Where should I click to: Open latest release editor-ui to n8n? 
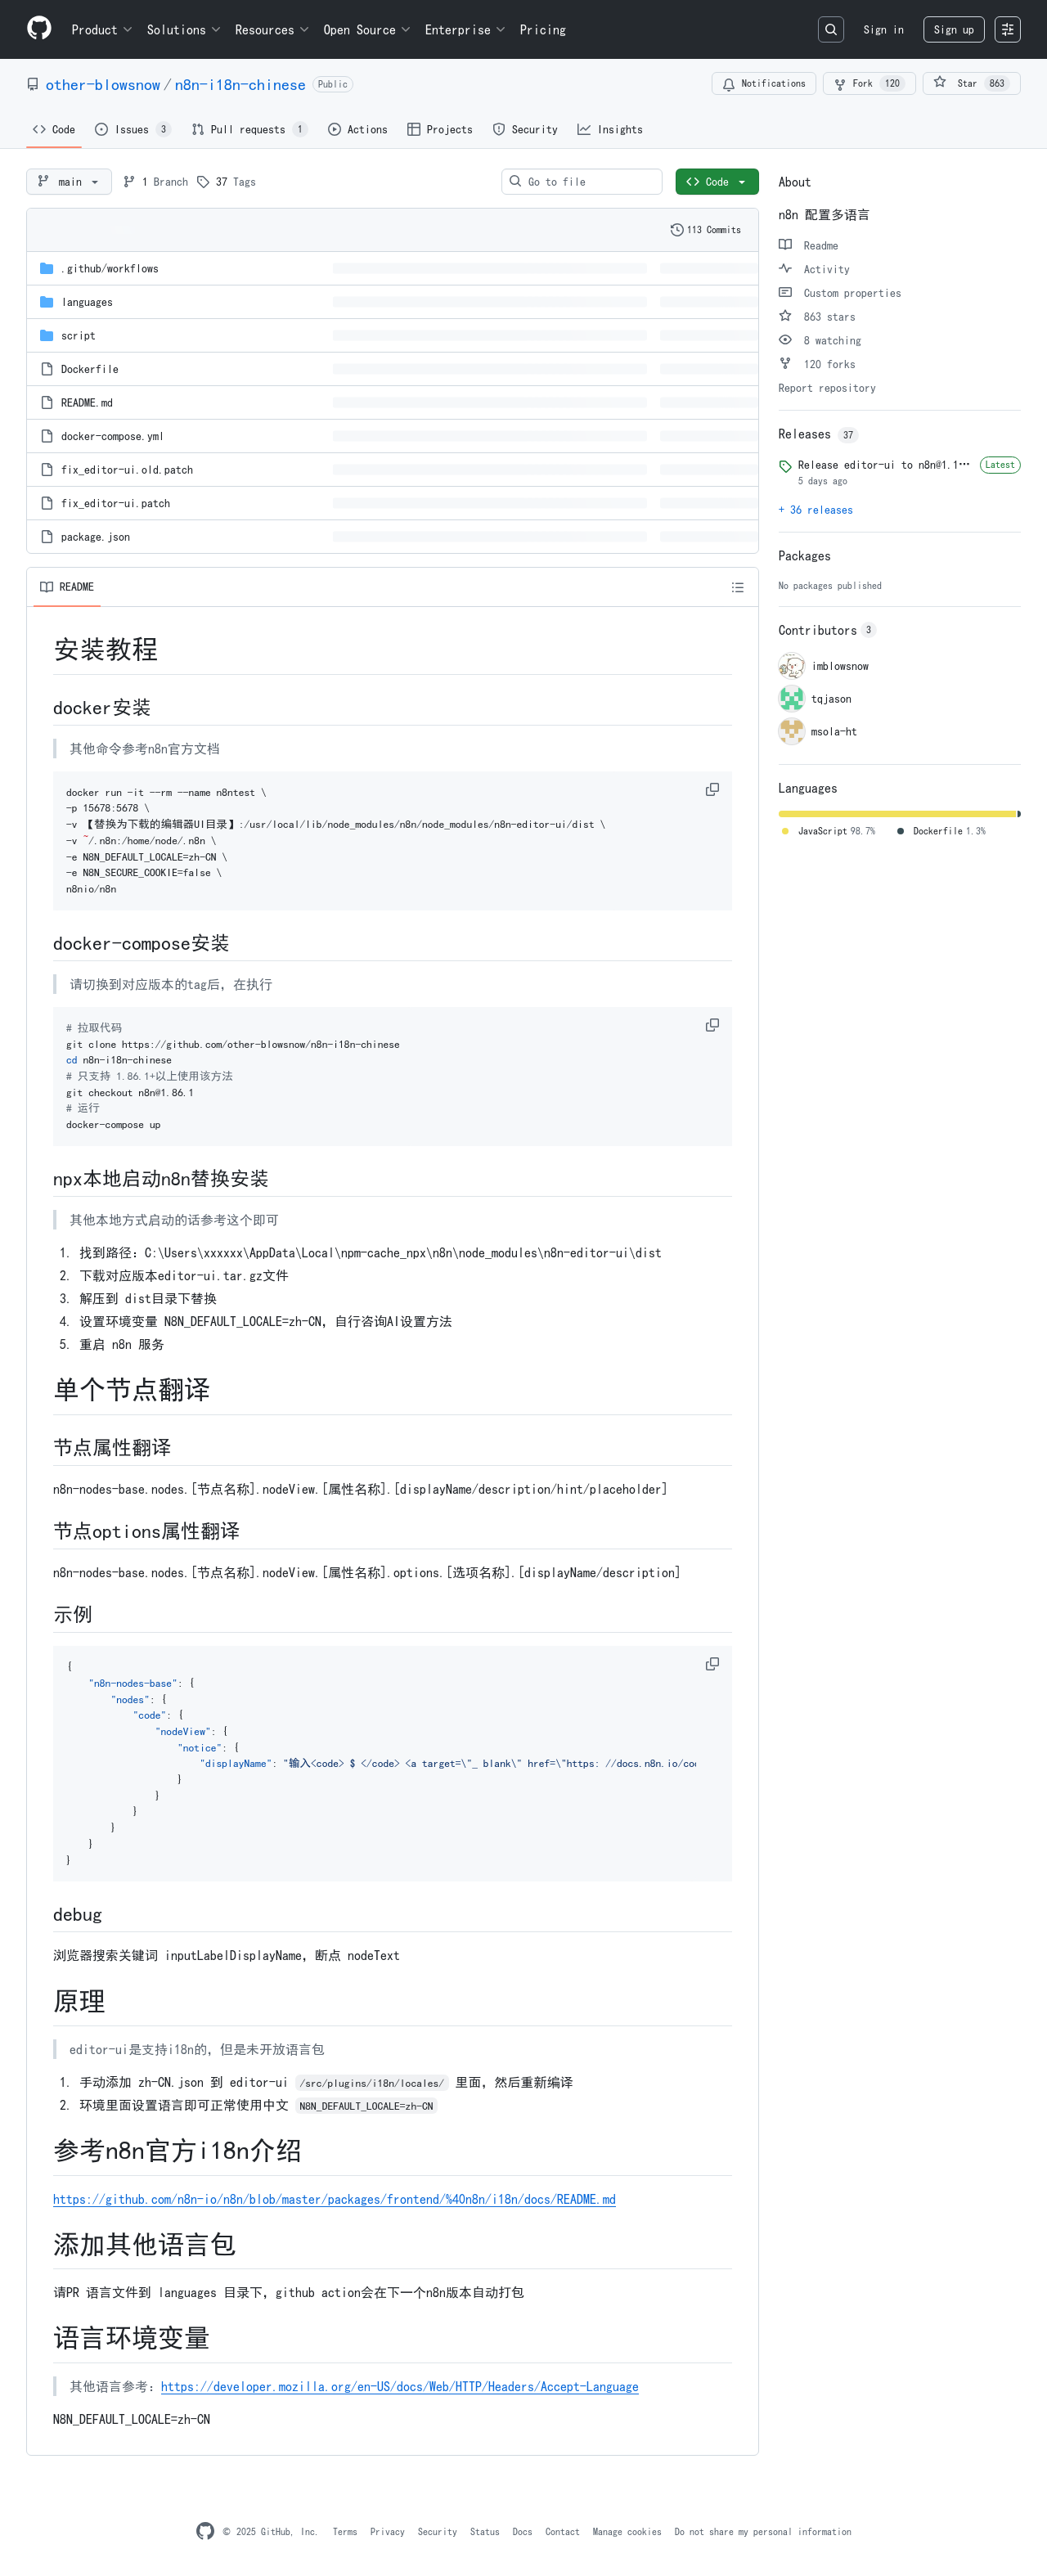[x=883, y=465]
